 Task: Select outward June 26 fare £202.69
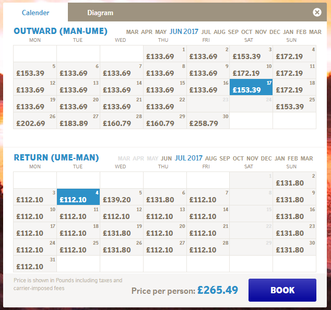[35, 120]
